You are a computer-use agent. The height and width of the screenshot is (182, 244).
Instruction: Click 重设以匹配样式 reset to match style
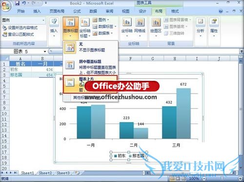tap(18, 35)
